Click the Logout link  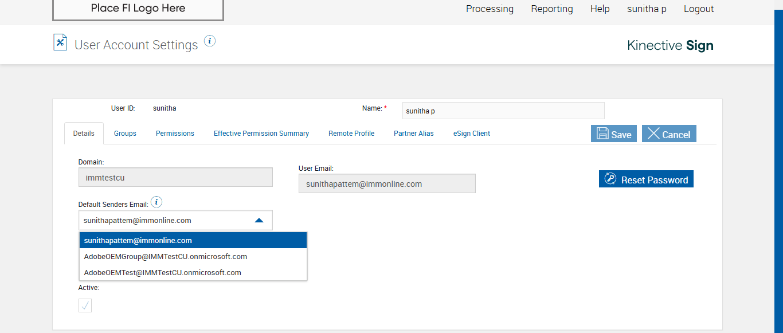point(699,9)
